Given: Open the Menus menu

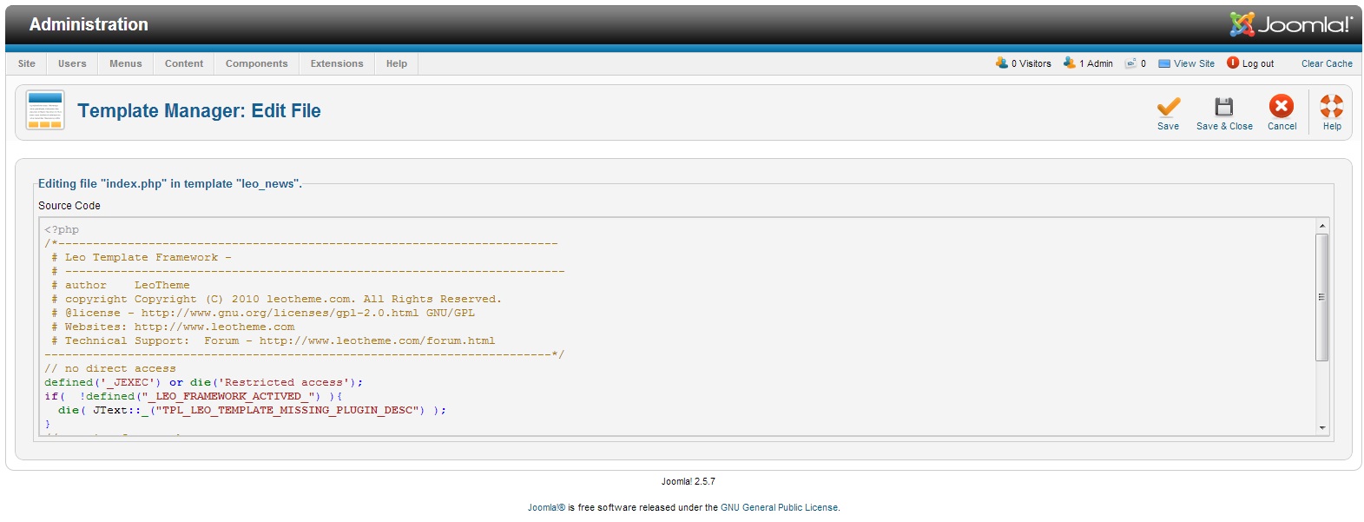Looking at the screenshot, I should click(126, 63).
